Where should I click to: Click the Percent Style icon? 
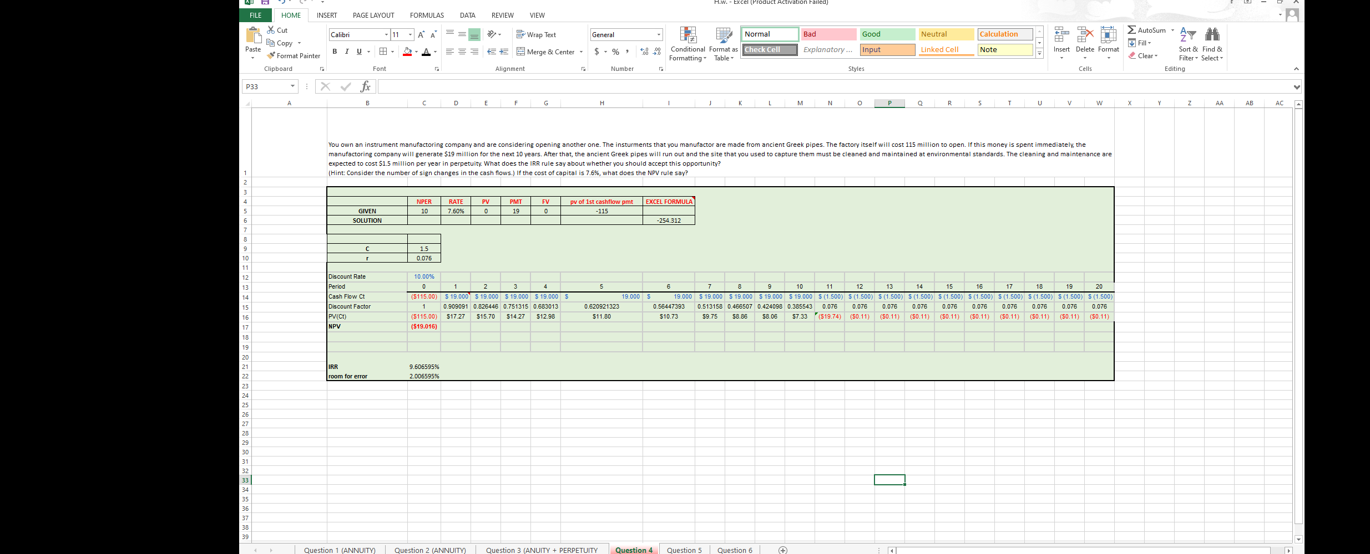615,51
